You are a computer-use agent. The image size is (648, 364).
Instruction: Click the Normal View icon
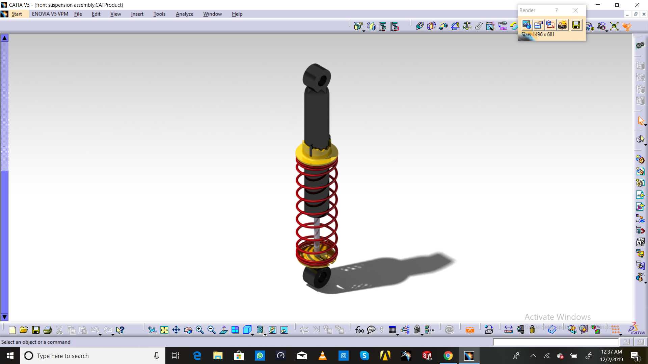pyautogui.click(x=223, y=330)
